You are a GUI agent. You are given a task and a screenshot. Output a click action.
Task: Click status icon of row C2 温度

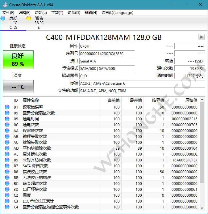pyautogui.click(x=7, y=195)
